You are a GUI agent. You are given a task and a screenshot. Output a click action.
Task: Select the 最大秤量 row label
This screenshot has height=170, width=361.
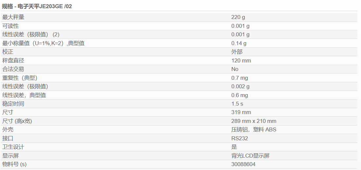[13, 17]
